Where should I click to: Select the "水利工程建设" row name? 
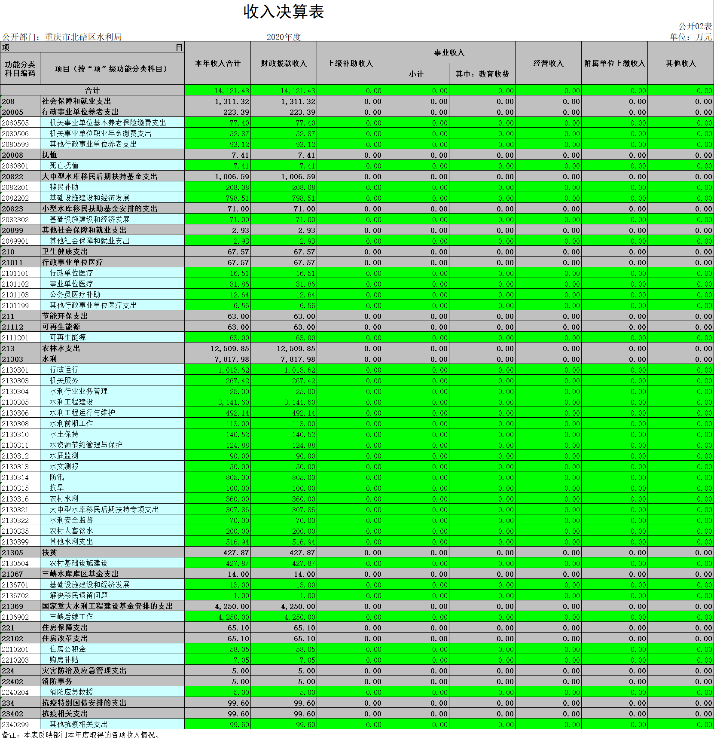pyautogui.click(x=71, y=402)
